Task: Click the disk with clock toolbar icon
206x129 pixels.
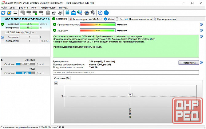Action: coord(29,13)
